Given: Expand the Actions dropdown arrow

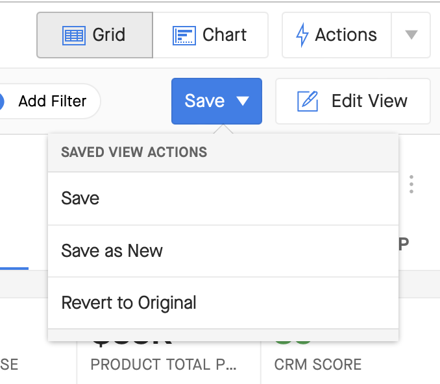Looking at the screenshot, I should (x=411, y=35).
